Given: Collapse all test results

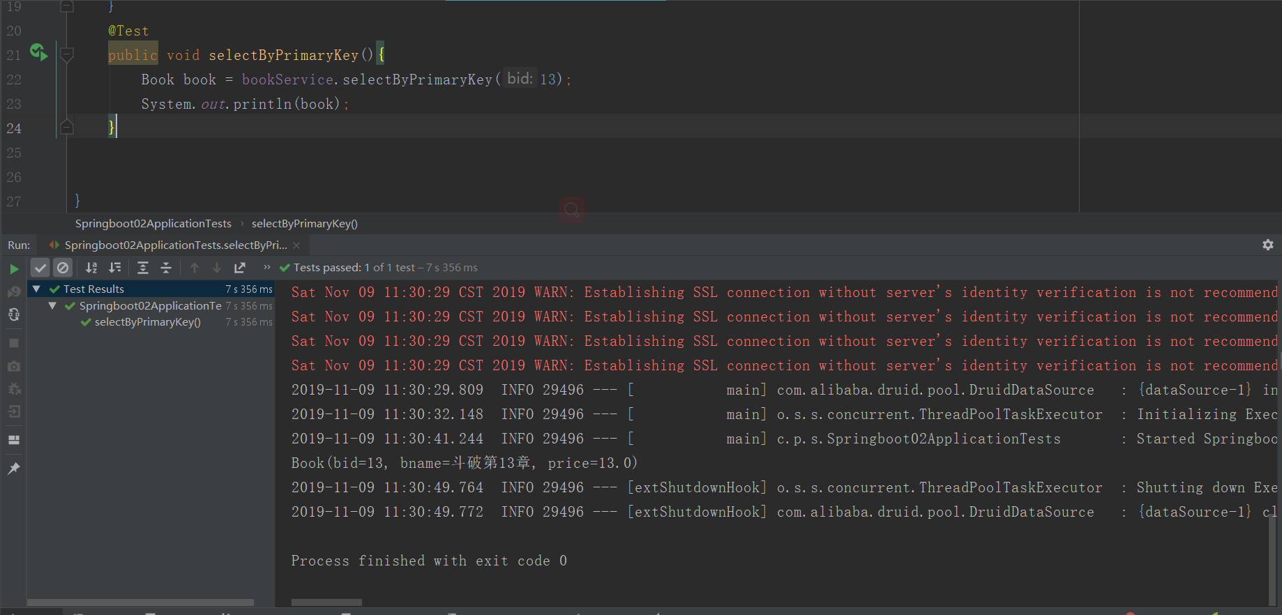Looking at the screenshot, I should click(166, 268).
